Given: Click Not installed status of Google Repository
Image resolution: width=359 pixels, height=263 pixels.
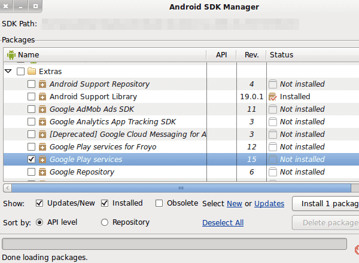Looking at the screenshot, I should [302, 172].
